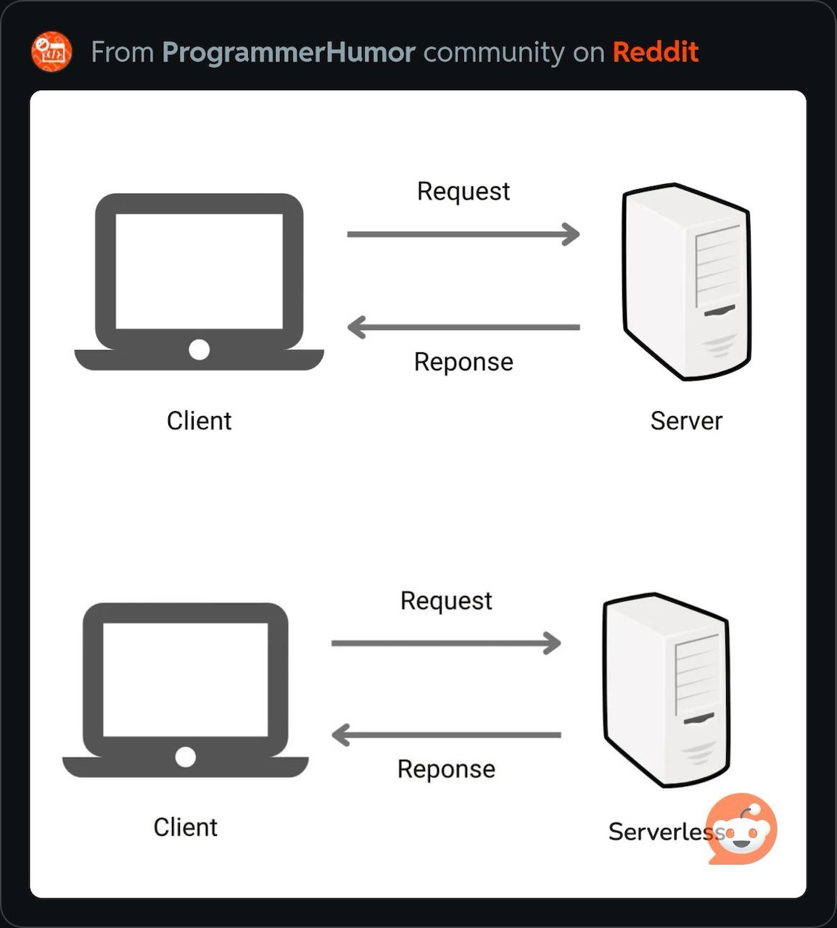The image size is (837, 928).
Task: Click the Serverless label text
Action: tap(667, 832)
